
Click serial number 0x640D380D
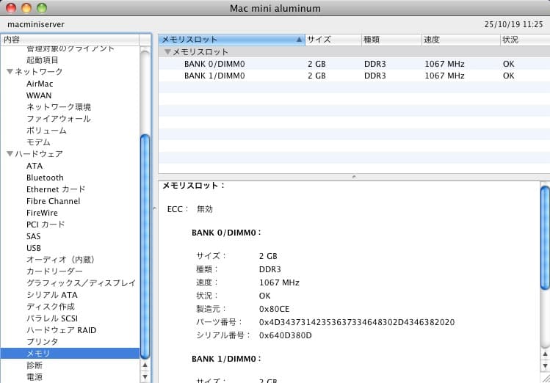[x=285, y=335]
